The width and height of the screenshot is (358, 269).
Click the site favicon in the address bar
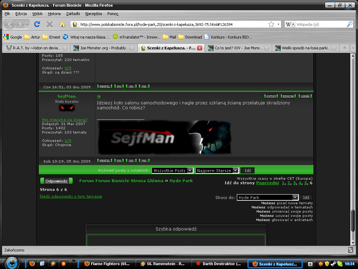coord(75,24)
